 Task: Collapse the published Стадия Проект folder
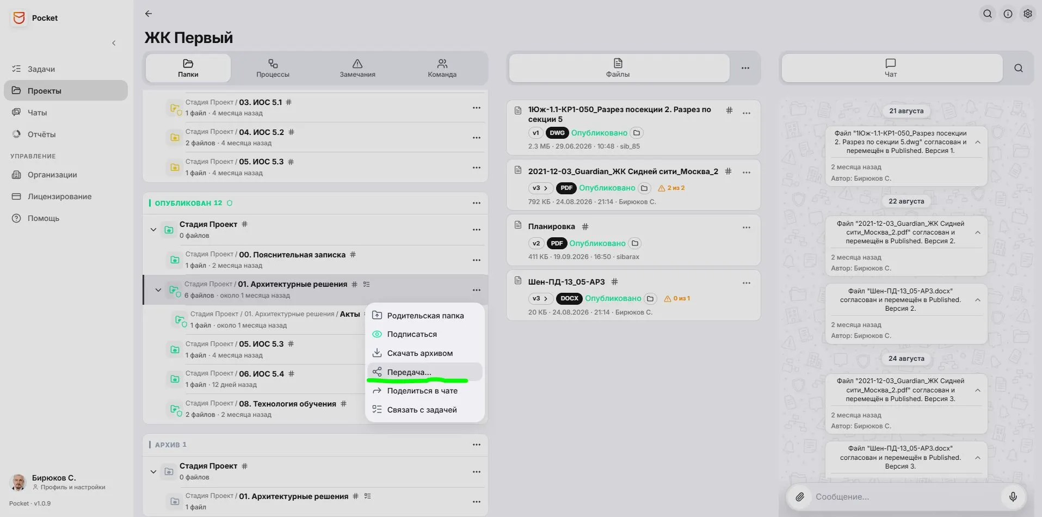click(153, 230)
